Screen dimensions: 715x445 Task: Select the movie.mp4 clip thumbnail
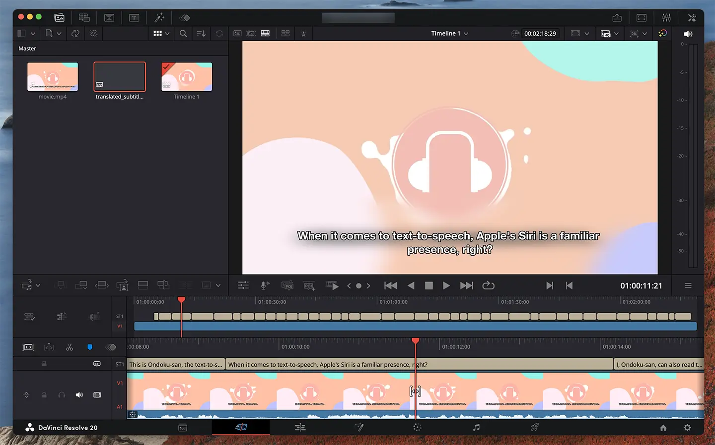click(x=53, y=77)
